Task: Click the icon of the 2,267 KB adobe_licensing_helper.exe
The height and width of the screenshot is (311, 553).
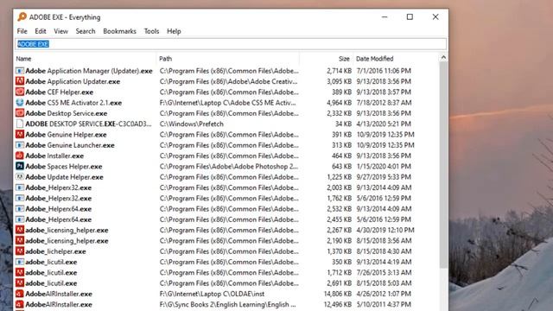Action: click(20, 230)
